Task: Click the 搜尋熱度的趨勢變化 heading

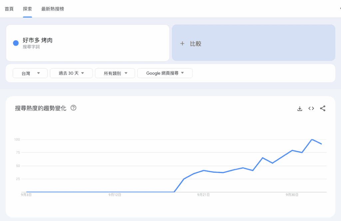Action: (x=41, y=108)
